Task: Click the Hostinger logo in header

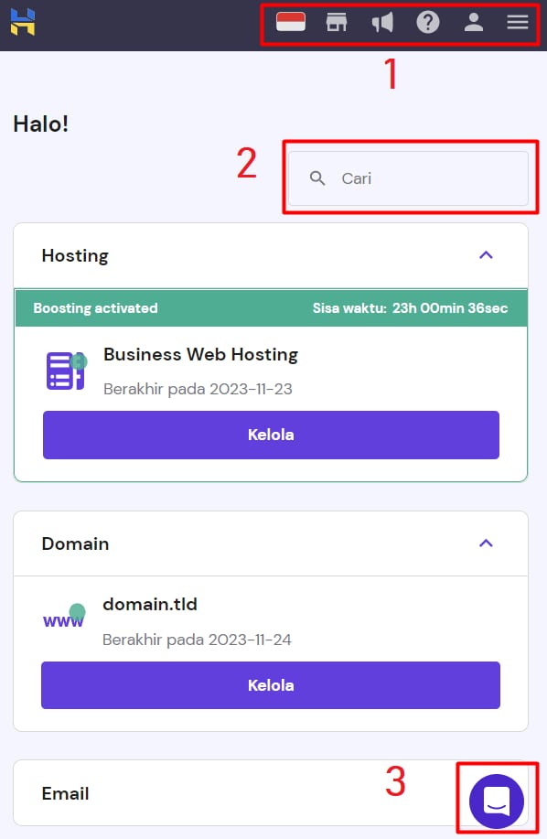Action: pyautogui.click(x=23, y=22)
